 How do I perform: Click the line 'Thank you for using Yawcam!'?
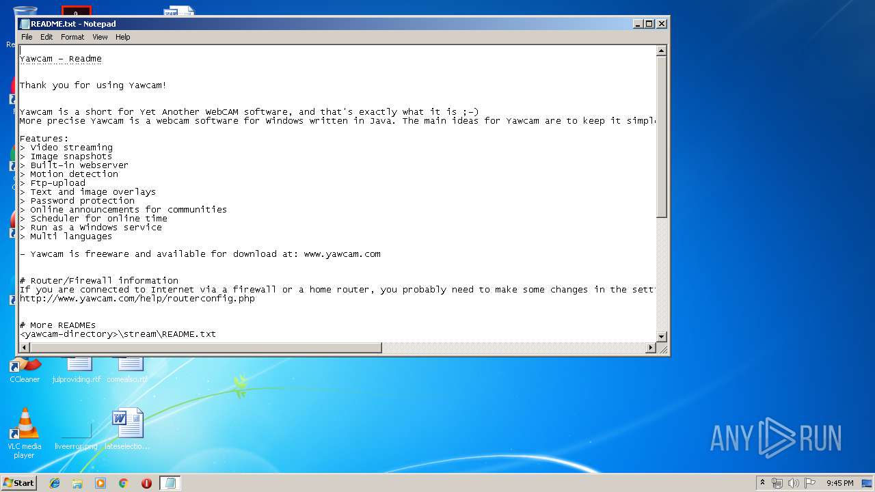(x=93, y=85)
